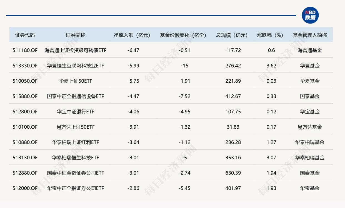Click total scale value 401.97
The width and height of the screenshot is (345, 208).
tap(233, 188)
